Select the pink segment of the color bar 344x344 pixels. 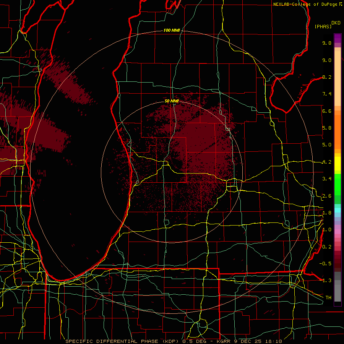click(x=338, y=232)
